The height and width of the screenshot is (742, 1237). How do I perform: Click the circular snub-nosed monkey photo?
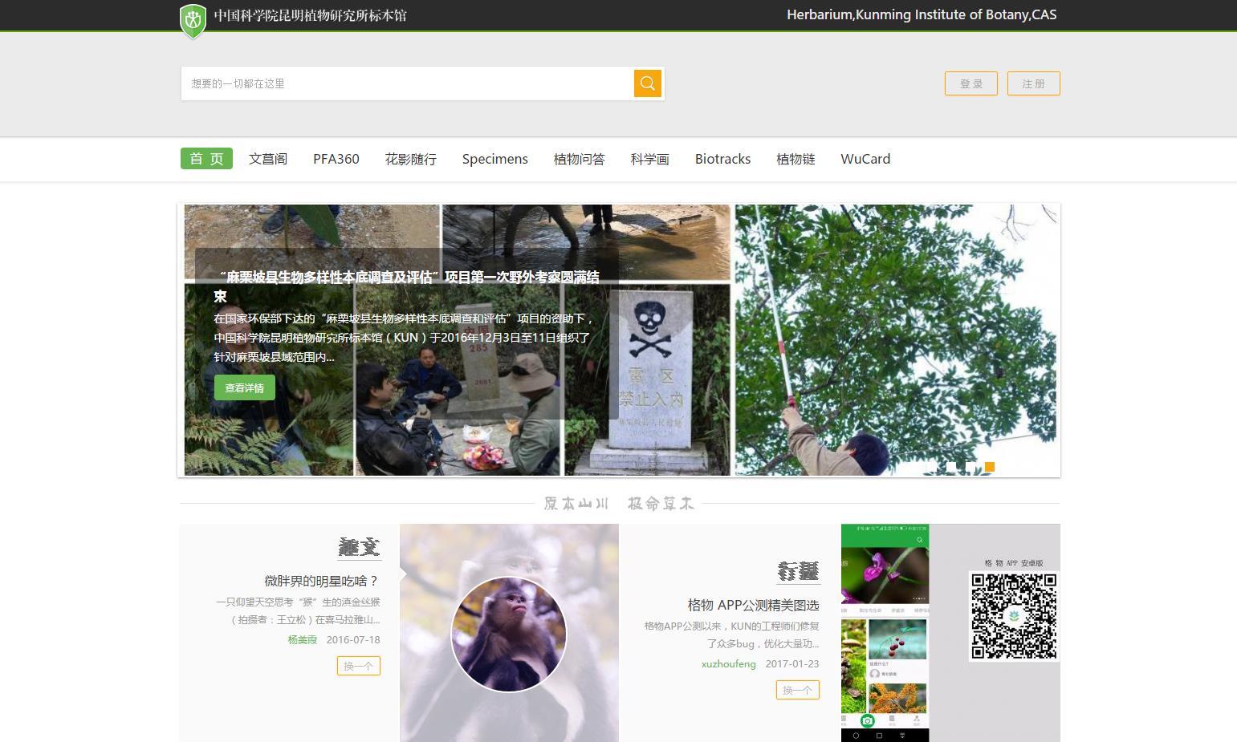pos(509,634)
